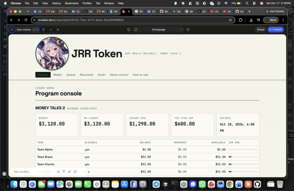Open Chrome extensions puzzle icon

[x=240, y=20]
